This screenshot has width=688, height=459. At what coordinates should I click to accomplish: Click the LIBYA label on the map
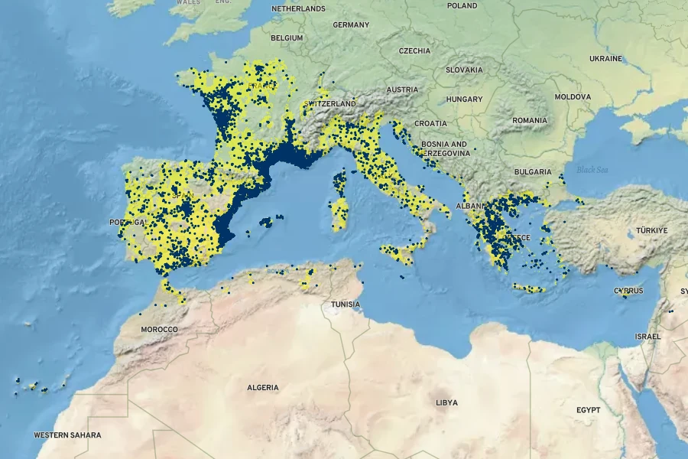(446, 402)
